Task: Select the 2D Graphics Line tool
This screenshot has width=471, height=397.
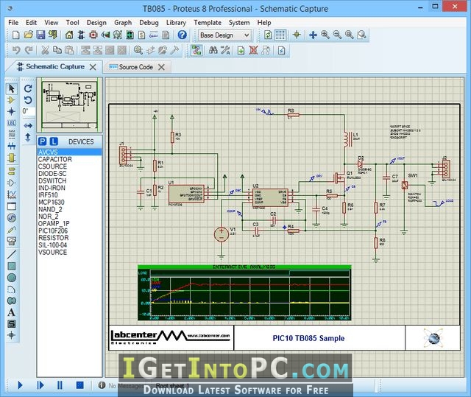Action: 12,255
